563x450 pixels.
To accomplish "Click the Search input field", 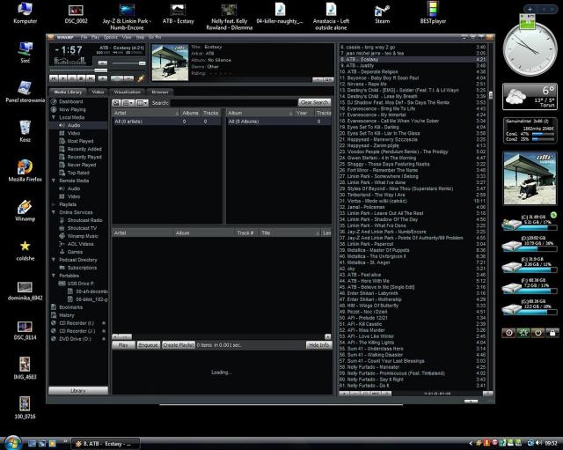I will [233, 103].
